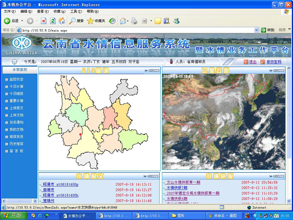Open the 文件(F) menu

coord(10,11)
